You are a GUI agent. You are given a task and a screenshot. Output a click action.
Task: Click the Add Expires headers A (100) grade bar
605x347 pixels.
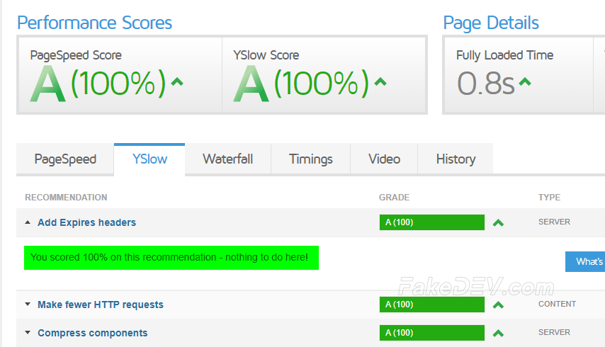[x=432, y=222]
